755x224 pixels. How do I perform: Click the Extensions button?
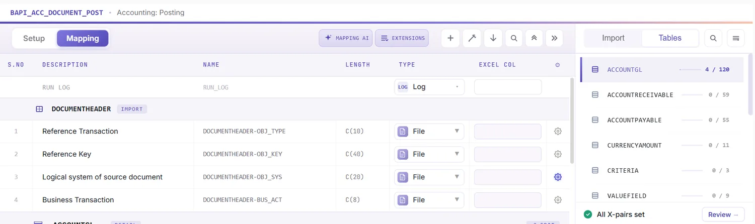click(x=402, y=38)
